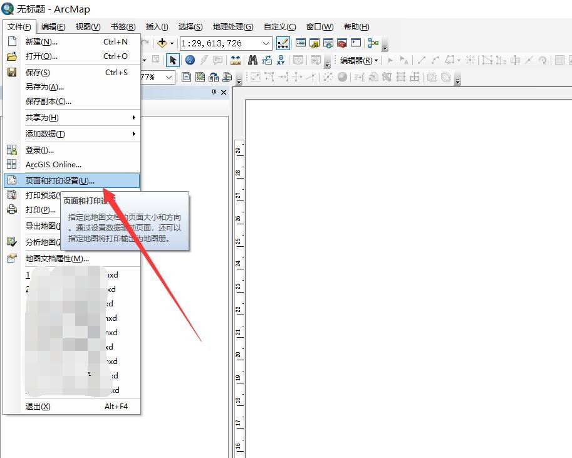Choose 退出(X) to exit ArcMap
The height and width of the screenshot is (458, 572).
(x=72, y=406)
